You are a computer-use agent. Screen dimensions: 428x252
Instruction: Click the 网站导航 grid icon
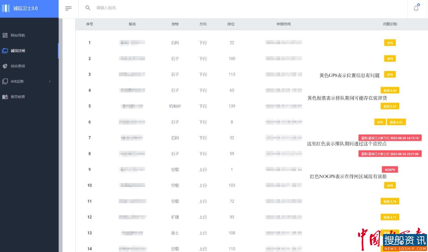coord(5,35)
